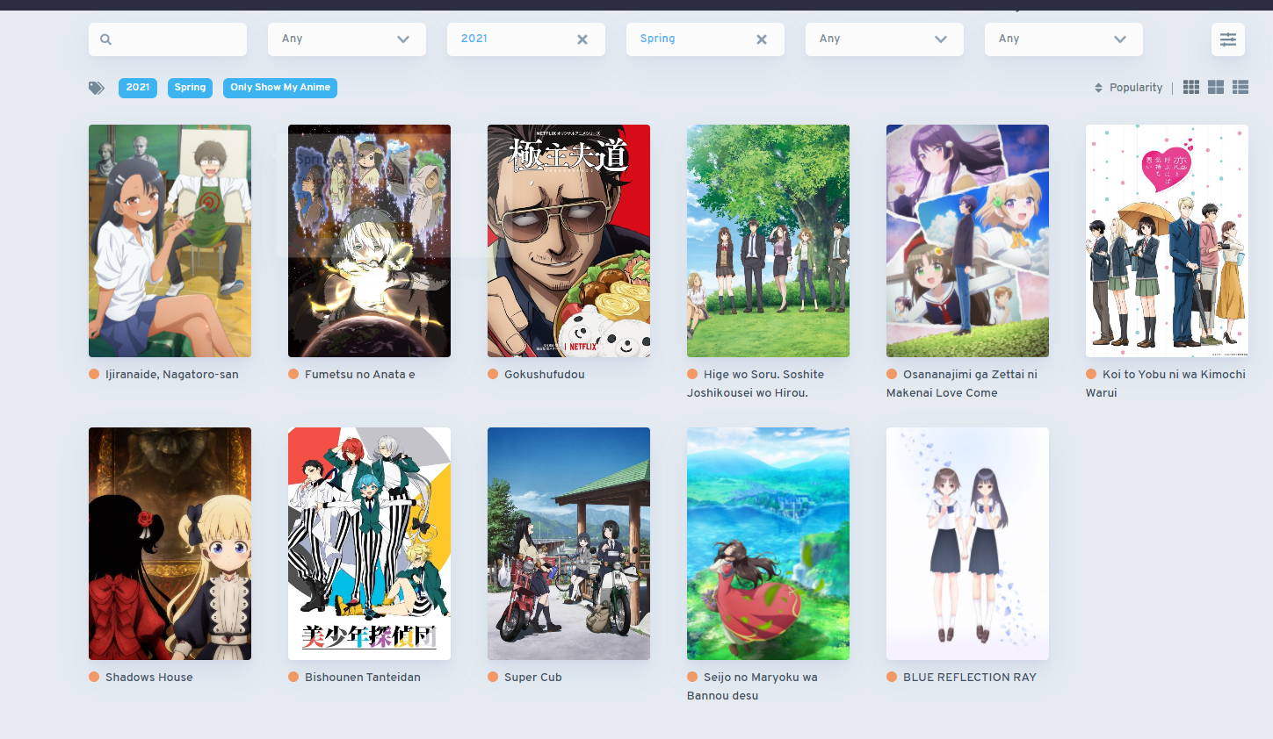1273x739 pixels.
Task: Click the Seijo no Maryoku wa Bannou title
Action: coord(752,686)
